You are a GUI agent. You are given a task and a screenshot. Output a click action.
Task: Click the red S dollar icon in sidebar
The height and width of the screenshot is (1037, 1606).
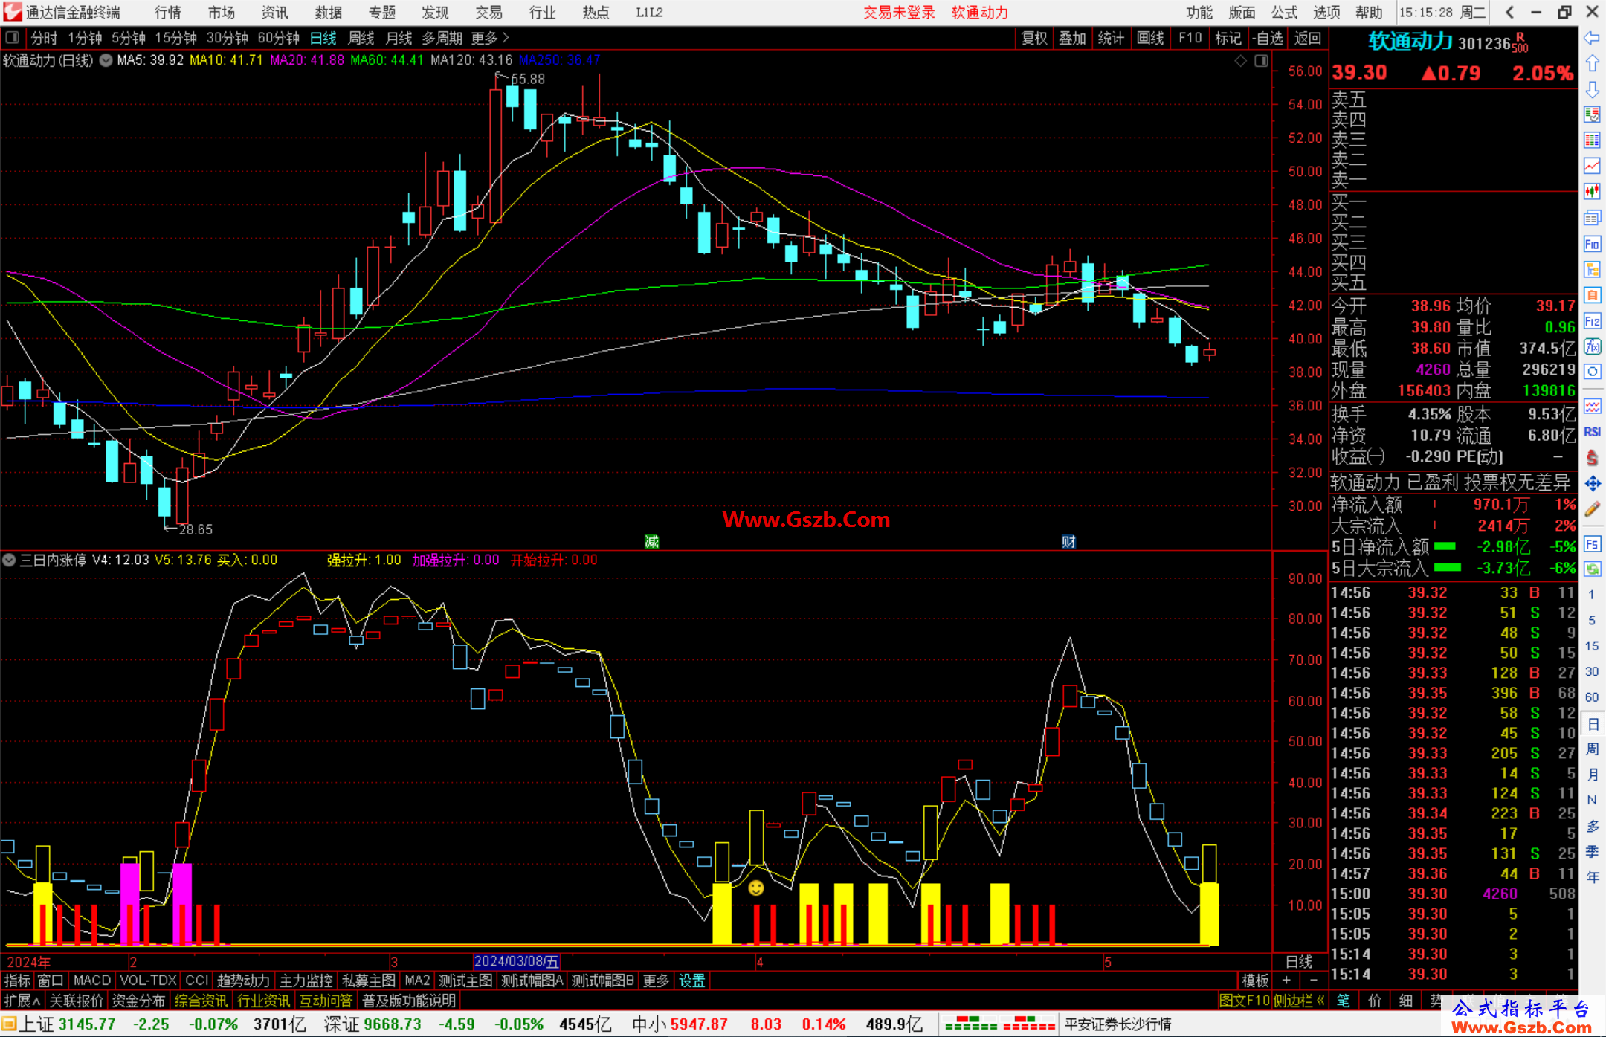pyautogui.click(x=1592, y=457)
